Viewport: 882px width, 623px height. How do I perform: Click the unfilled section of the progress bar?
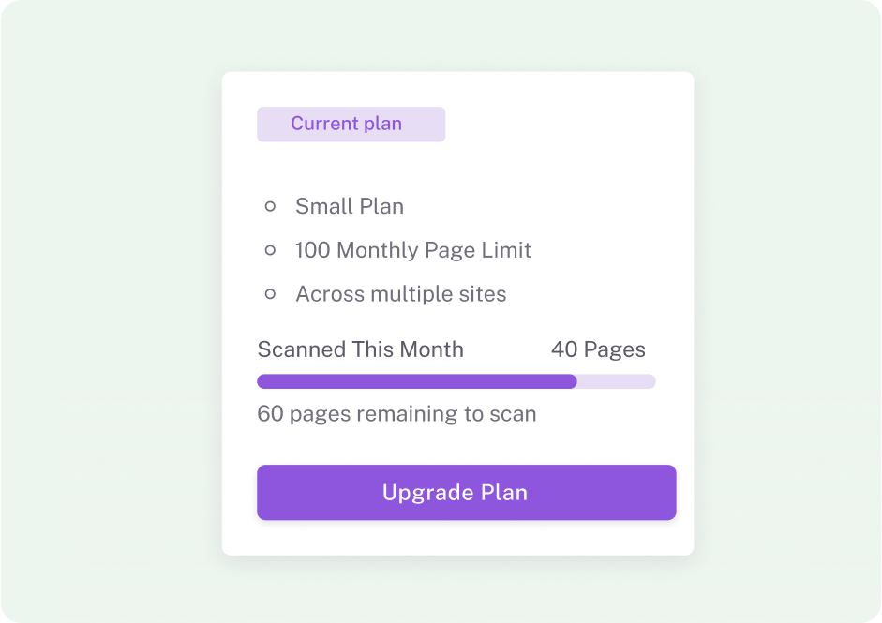pos(619,381)
